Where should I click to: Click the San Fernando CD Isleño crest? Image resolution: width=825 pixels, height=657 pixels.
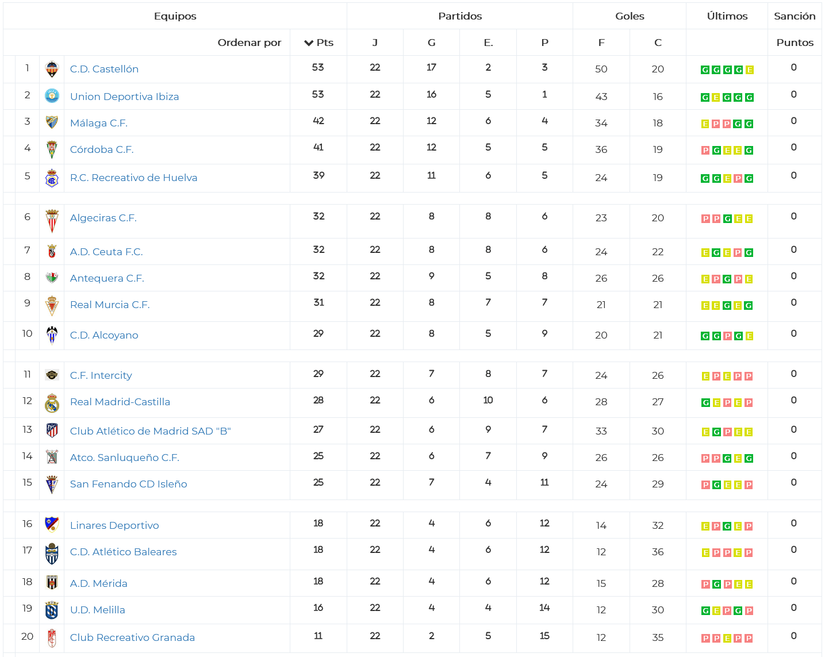click(x=52, y=485)
